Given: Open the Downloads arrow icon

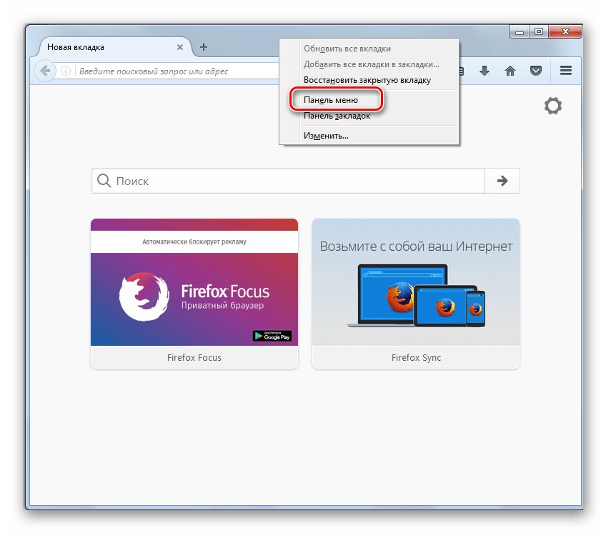Looking at the screenshot, I should click(x=484, y=71).
